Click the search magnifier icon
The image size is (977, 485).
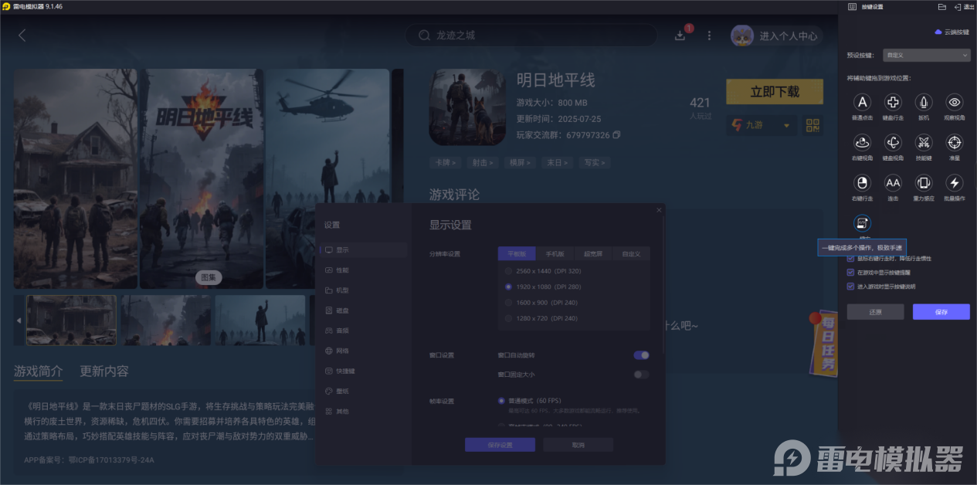[x=424, y=36]
